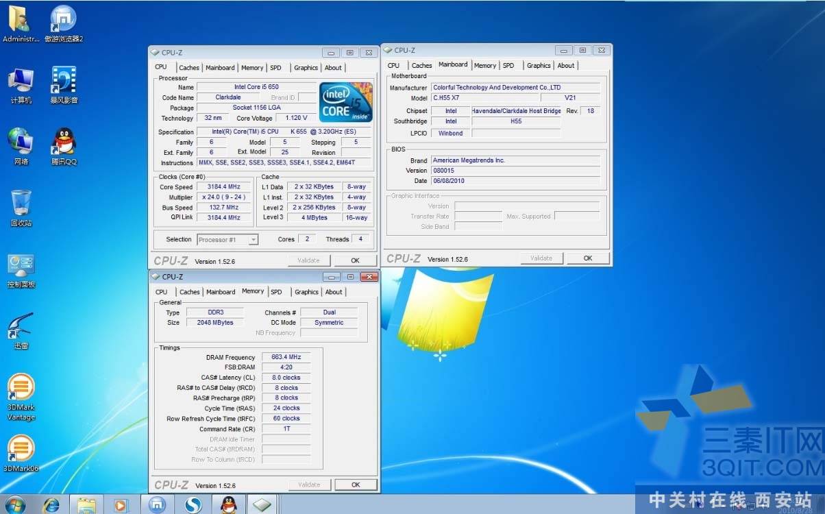This screenshot has width=825, height=514.
Task: Click the Maxthon browser taskbar icon
Action: tap(157, 504)
